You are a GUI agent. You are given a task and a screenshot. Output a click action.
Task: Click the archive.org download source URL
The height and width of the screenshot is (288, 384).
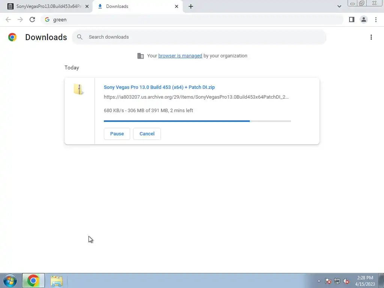196,97
